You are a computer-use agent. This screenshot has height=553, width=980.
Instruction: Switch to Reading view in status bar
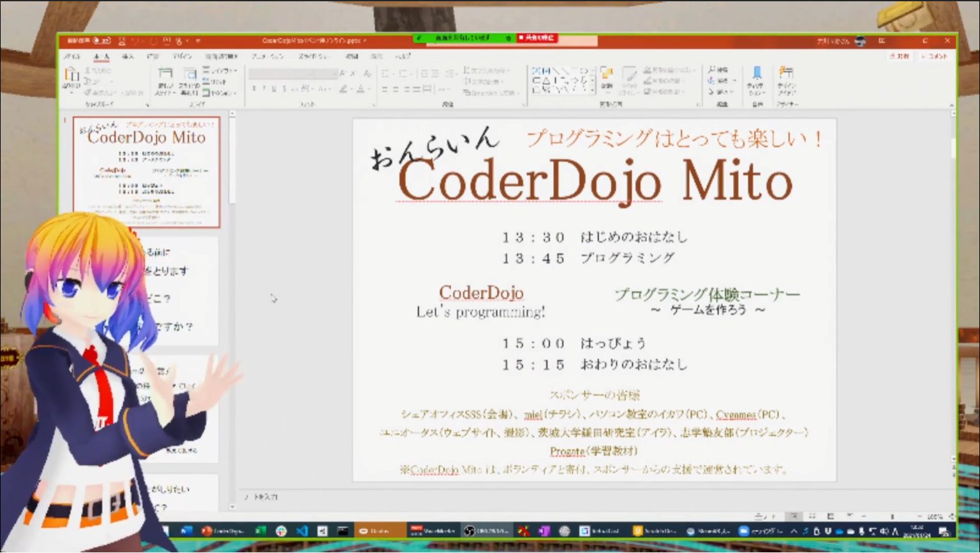[x=830, y=516]
